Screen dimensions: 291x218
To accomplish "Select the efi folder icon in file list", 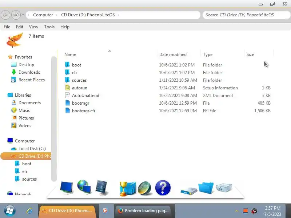I will (67, 72).
